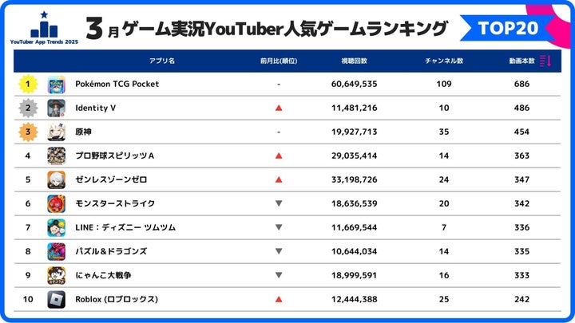The image size is (575, 323).
Task: Click the Roblox app icon
Action: pos(56,299)
